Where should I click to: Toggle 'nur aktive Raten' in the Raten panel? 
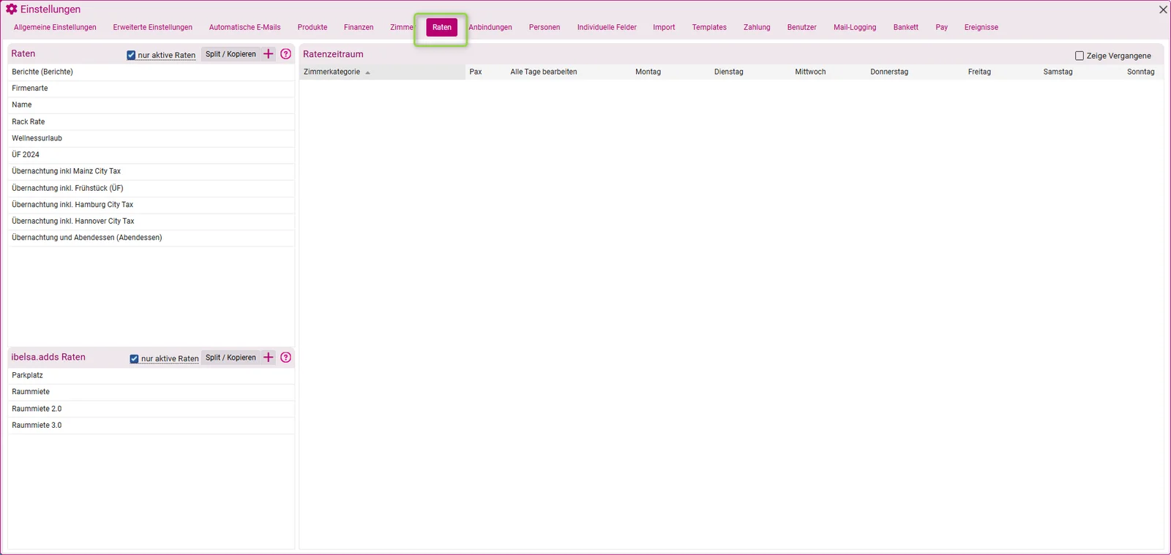(x=131, y=55)
